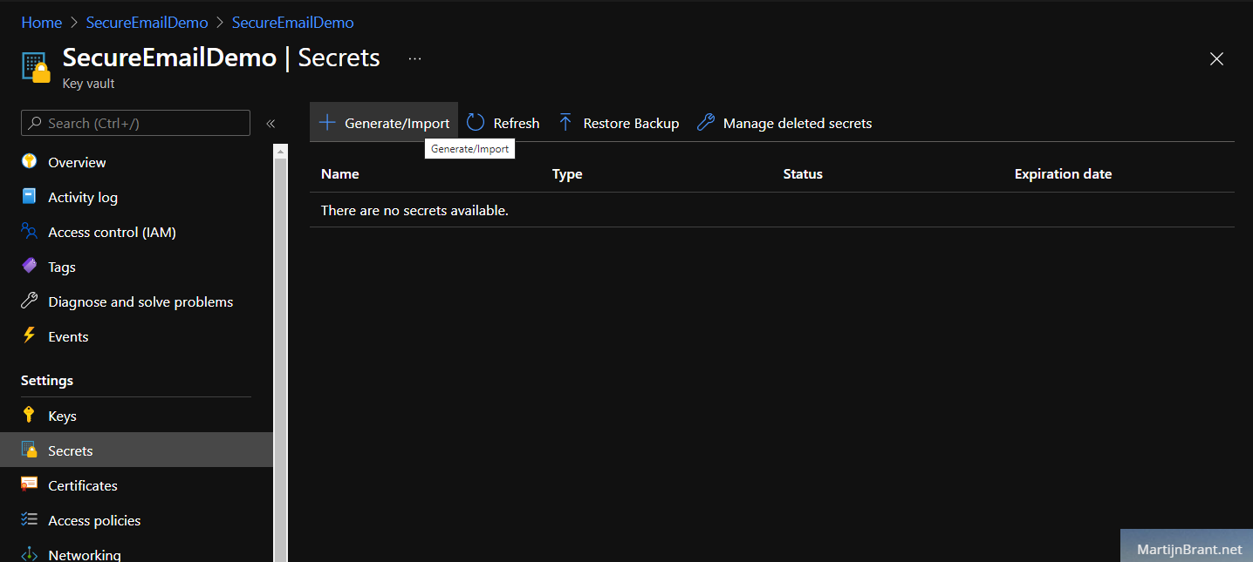Click the sidebar scrollbar up arrow
The width and height of the screenshot is (1253, 562).
[280, 152]
